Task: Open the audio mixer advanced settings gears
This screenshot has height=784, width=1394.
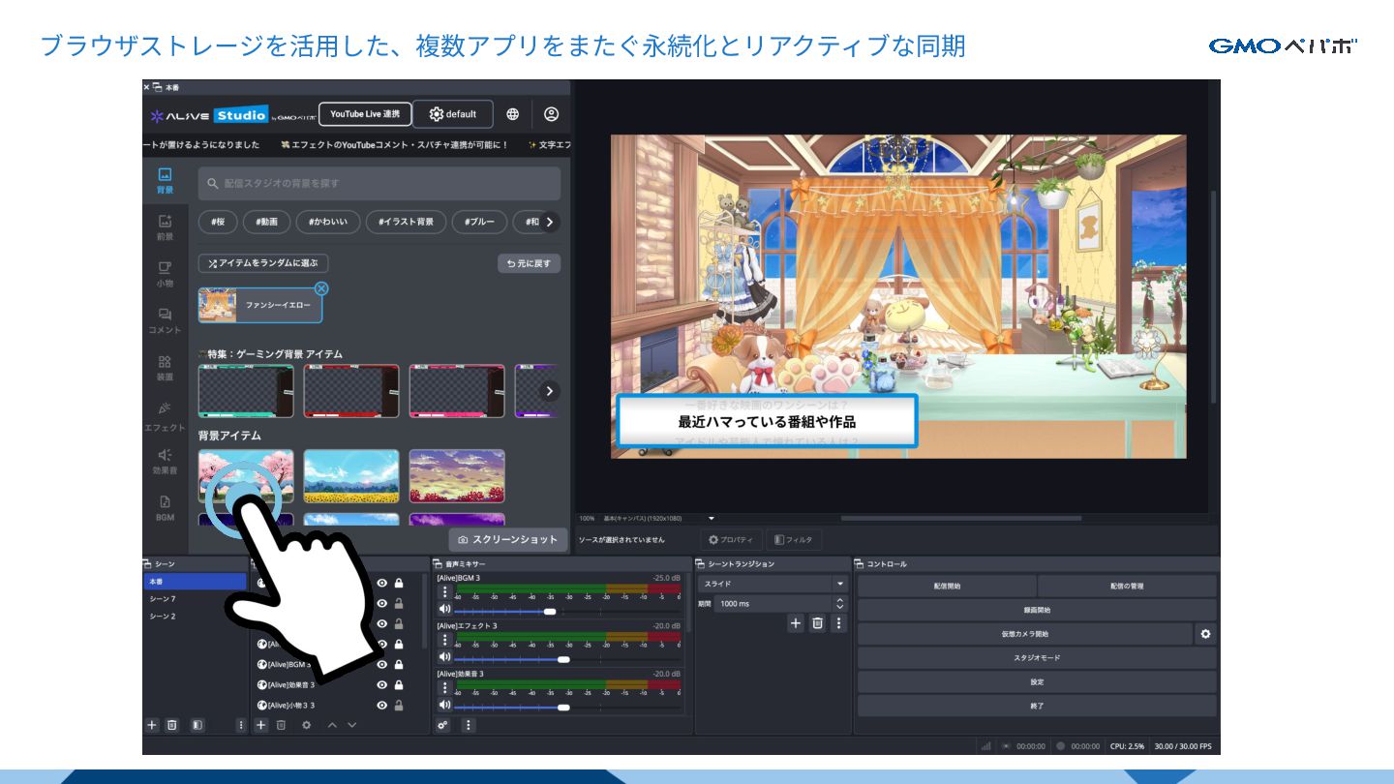Action: tap(443, 725)
